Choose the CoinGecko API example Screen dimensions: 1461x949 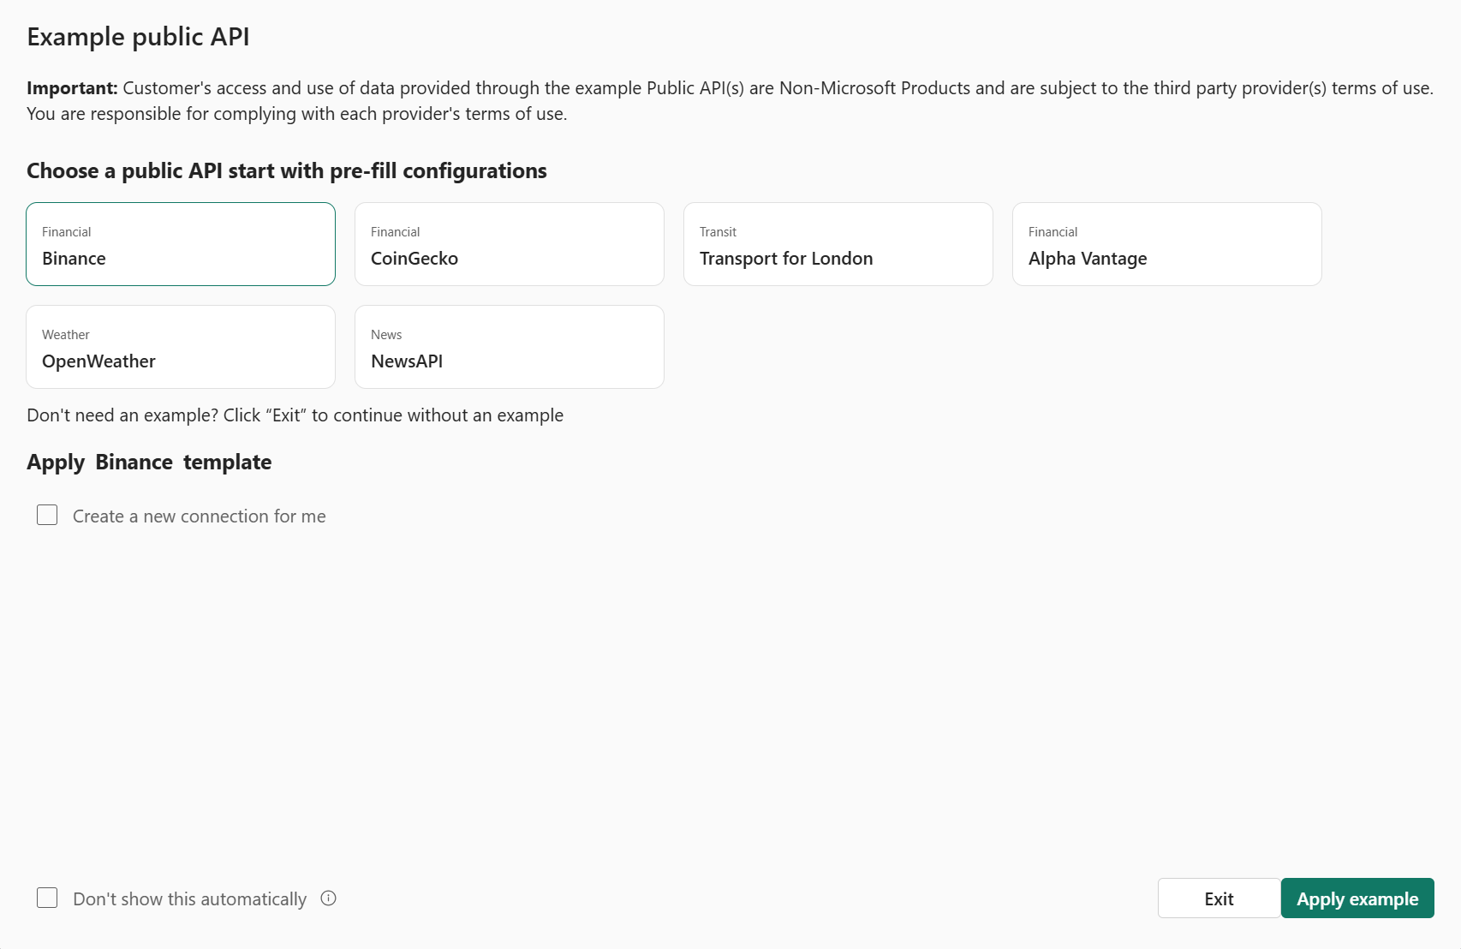coord(509,244)
